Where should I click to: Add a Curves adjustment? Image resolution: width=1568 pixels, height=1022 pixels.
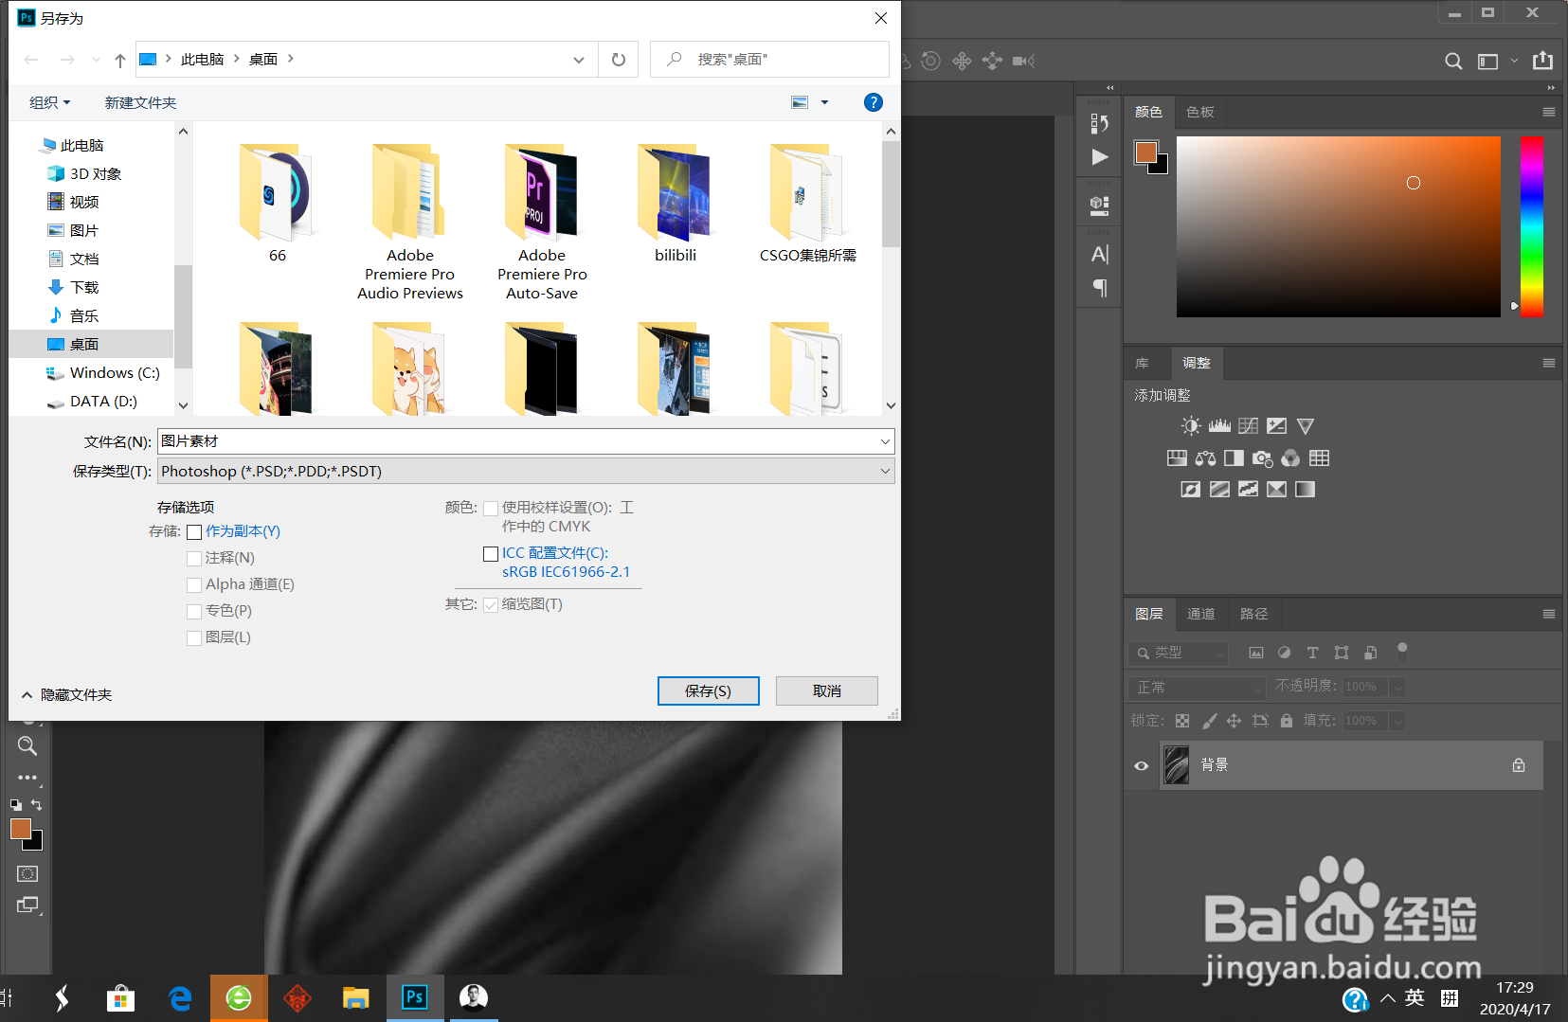(x=1249, y=426)
